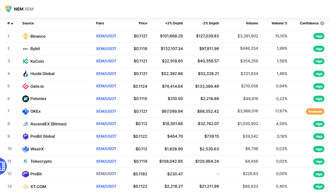Sort table by Source column
Viewport: 330px width, 192px height.
(x=28, y=23)
